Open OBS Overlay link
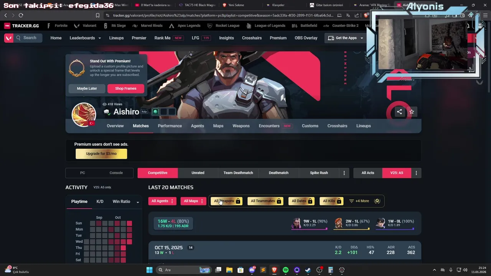491x276 pixels. [x=306, y=38]
